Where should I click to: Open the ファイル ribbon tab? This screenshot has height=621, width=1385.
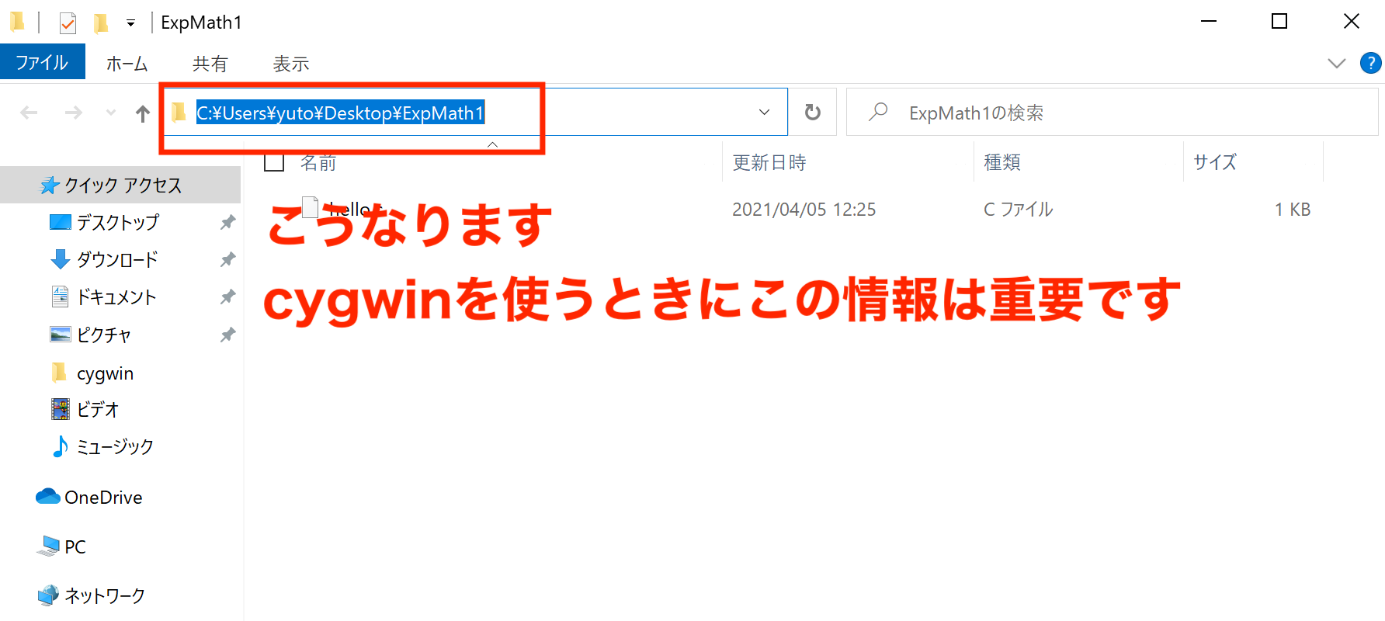42,62
